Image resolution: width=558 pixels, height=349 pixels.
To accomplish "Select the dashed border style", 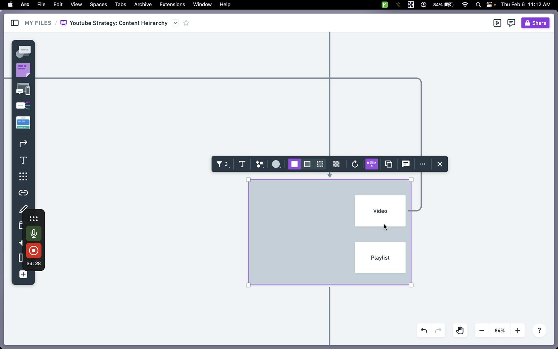I will click(x=320, y=164).
